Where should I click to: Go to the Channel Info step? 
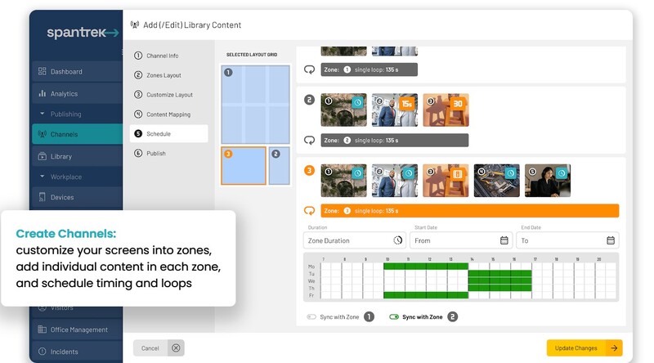click(x=162, y=56)
